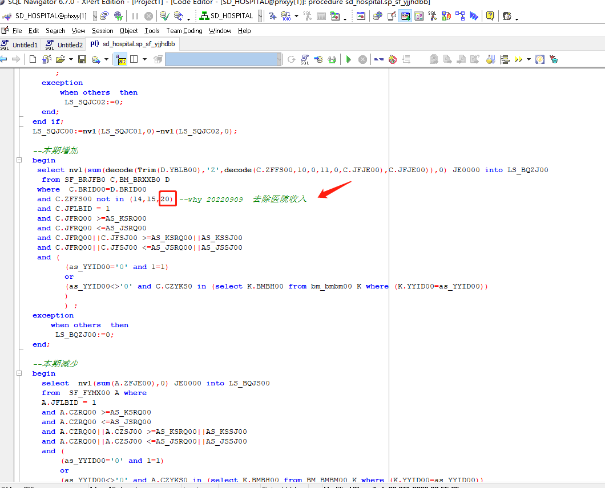Click the blue back navigation arrow

(x=3, y=59)
